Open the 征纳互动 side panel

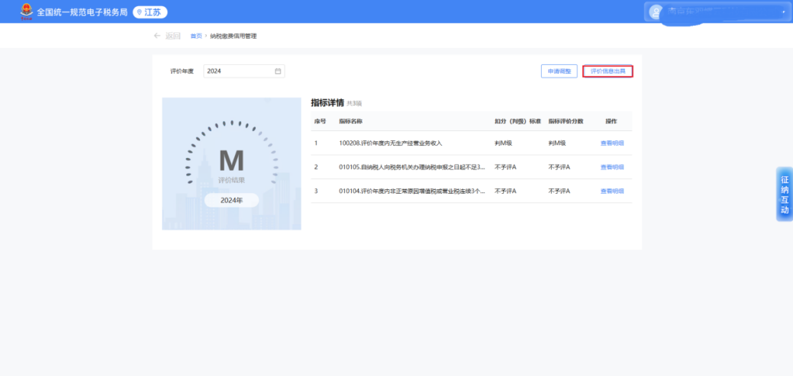click(x=784, y=194)
